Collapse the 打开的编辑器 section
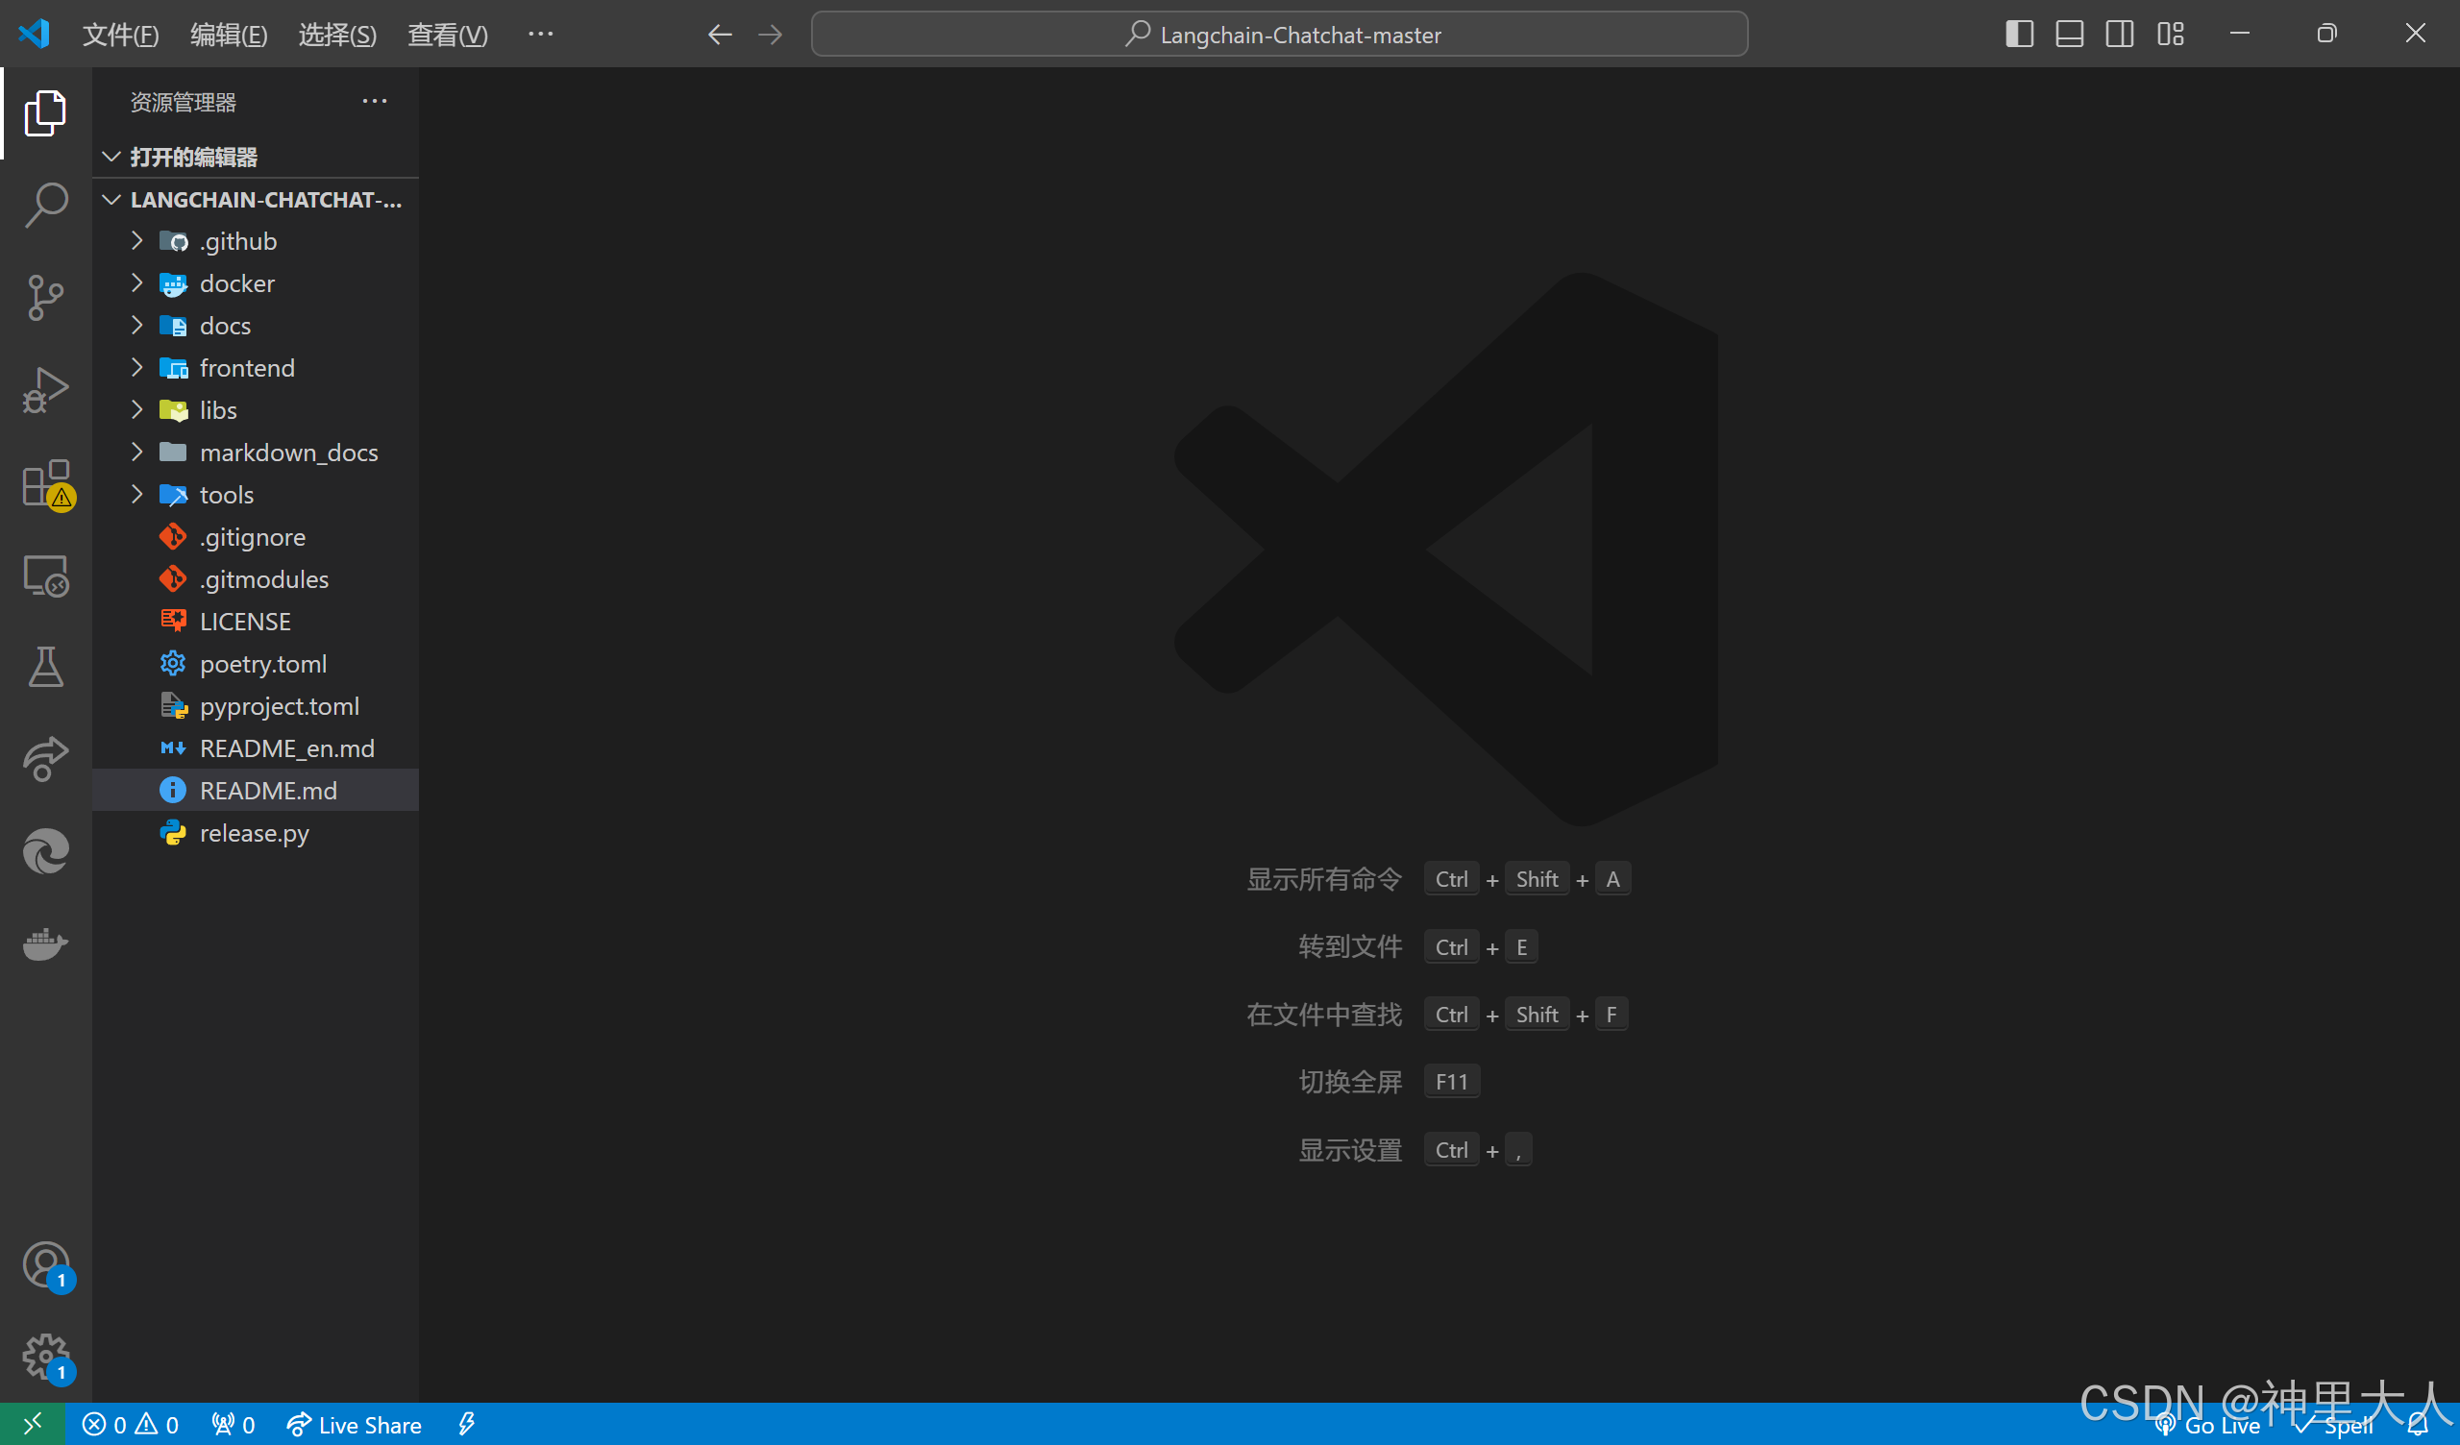The height and width of the screenshot is (1445, 2460). point(111,157)
